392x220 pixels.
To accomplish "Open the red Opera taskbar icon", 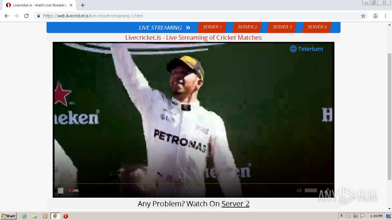I will pyautogui.click(x=66, y=216).
